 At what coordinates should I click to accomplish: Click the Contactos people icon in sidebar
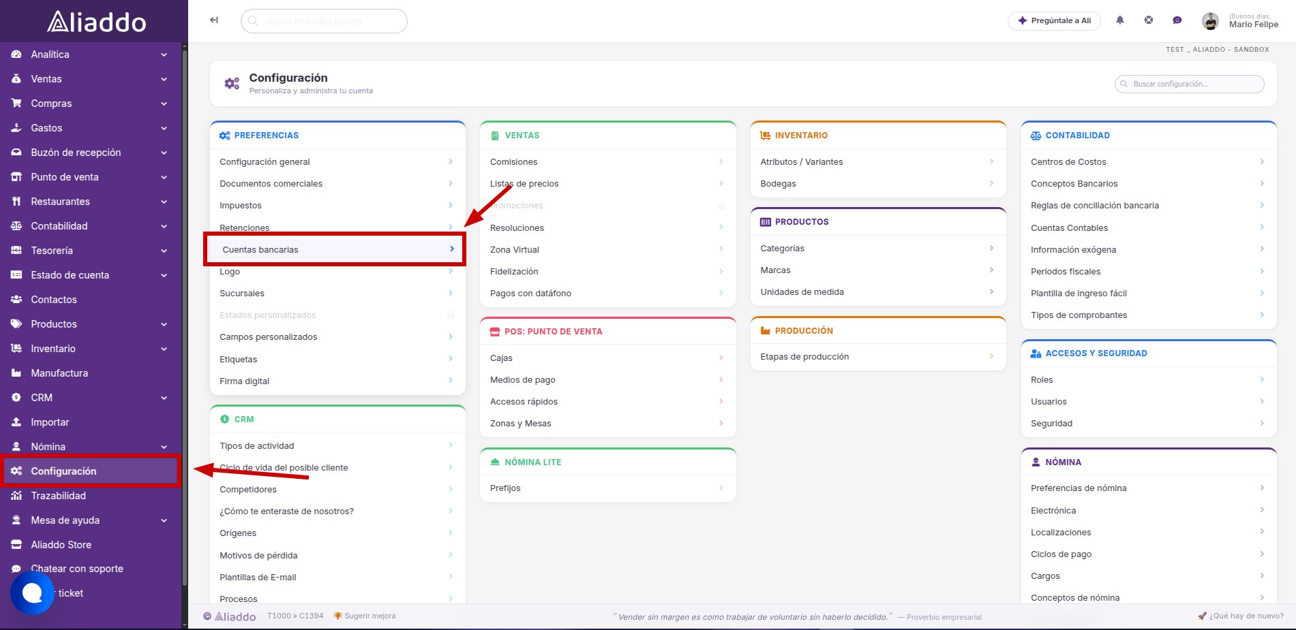tap(16, 300)
